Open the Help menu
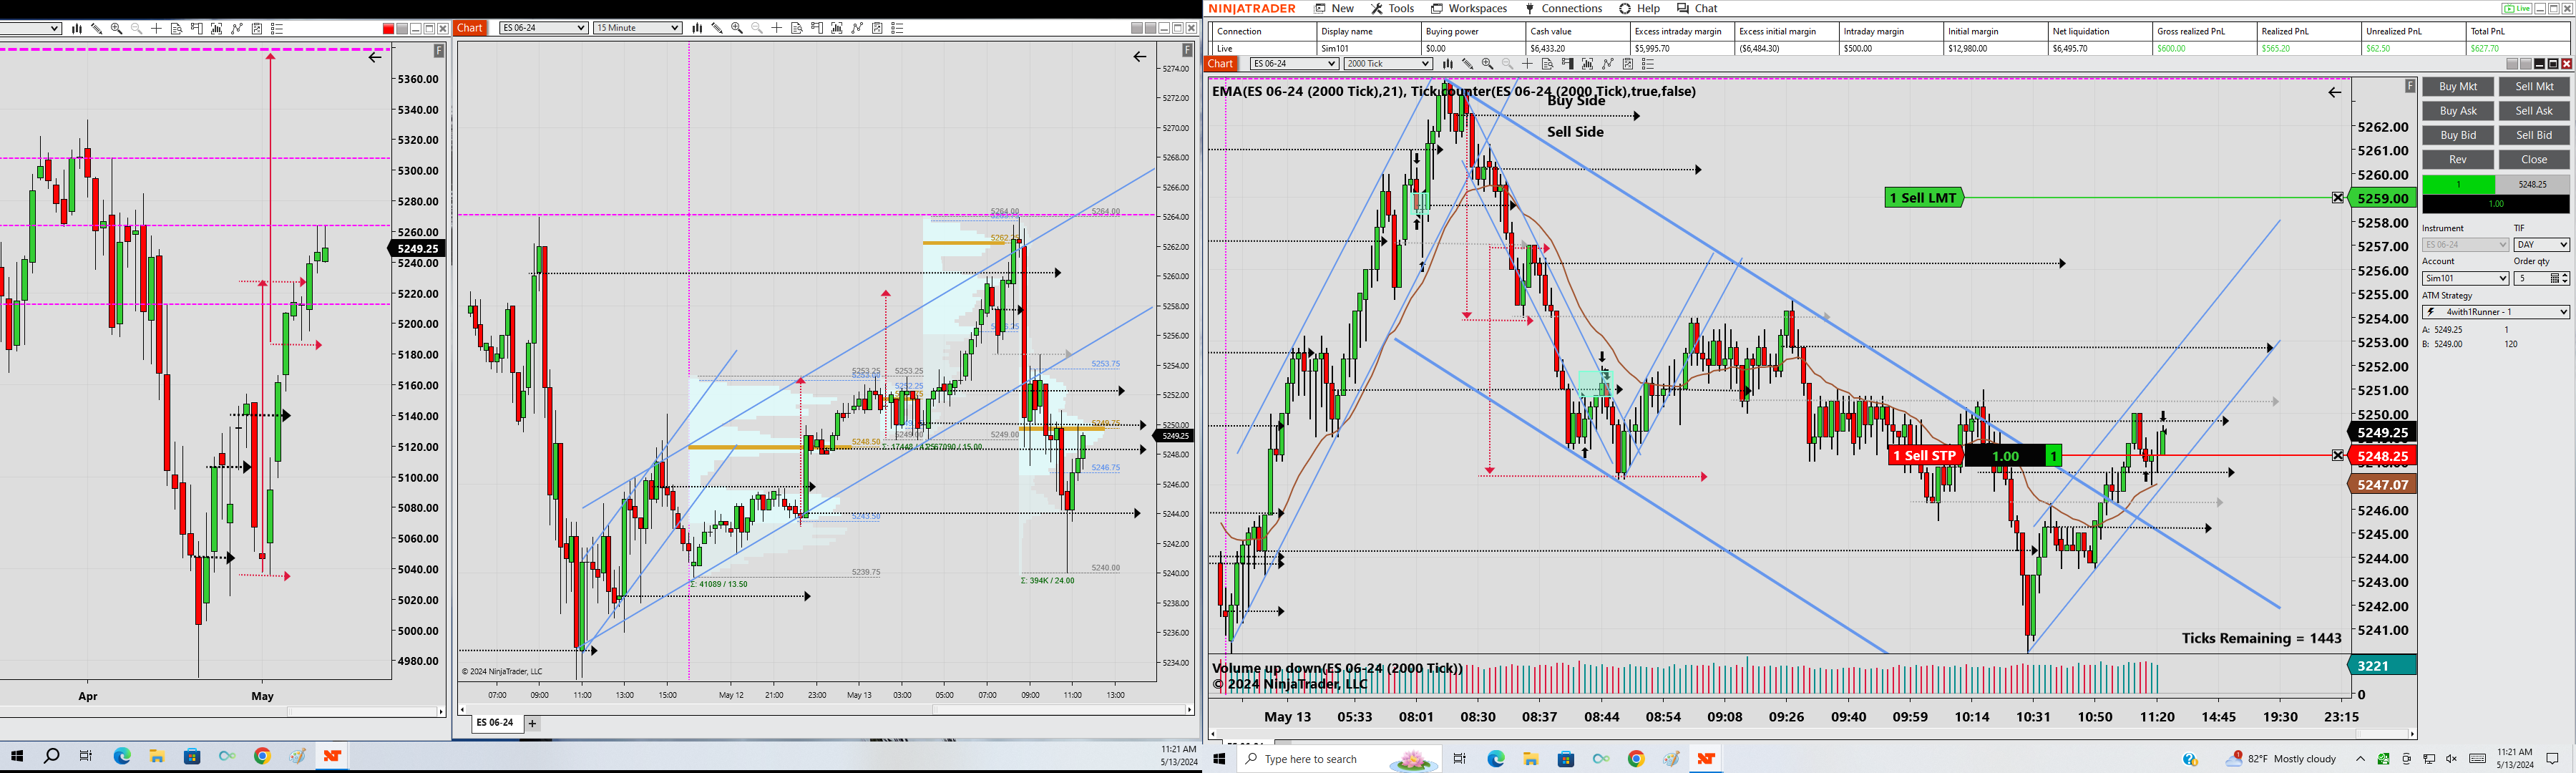This screenshot has width=2576, height=773. coord(1639,8)
